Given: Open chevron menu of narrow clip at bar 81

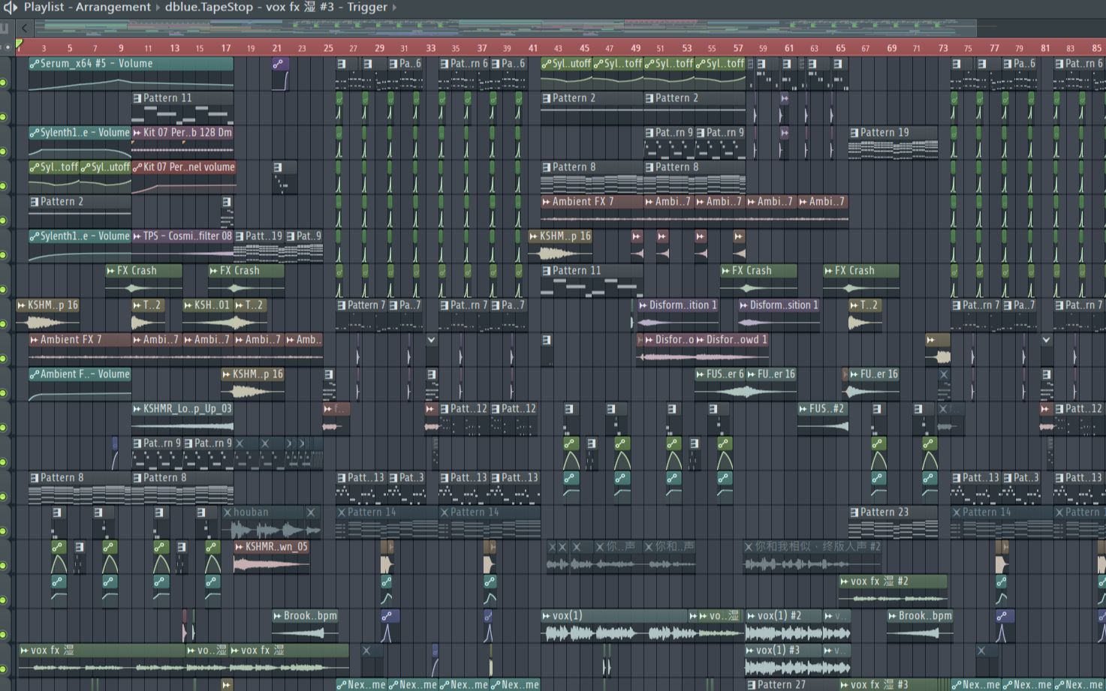Looking at the screenshot, I should point(1047,340).
